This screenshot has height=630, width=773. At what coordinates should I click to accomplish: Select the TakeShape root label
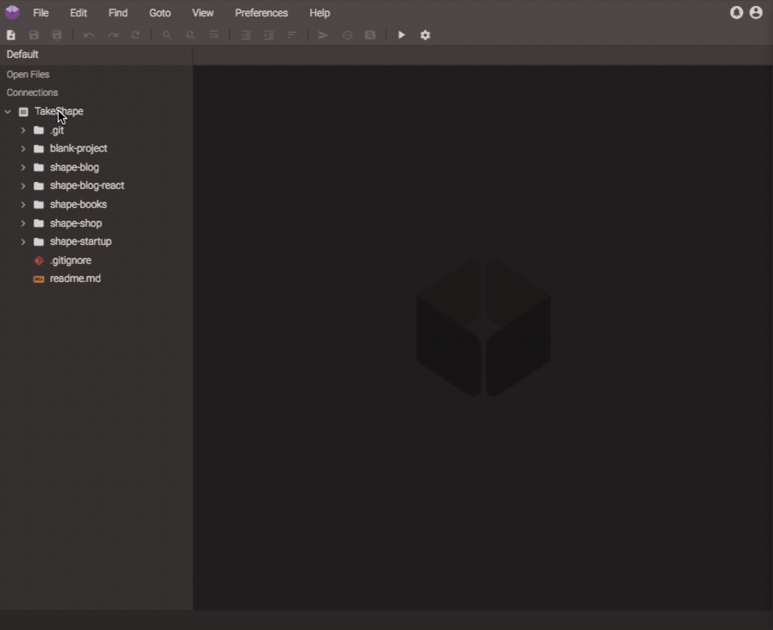[59, 111]
